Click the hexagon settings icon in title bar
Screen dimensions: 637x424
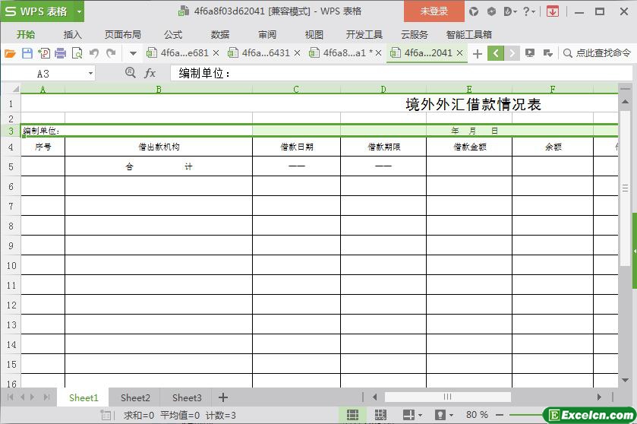click(x=491, y=11)
